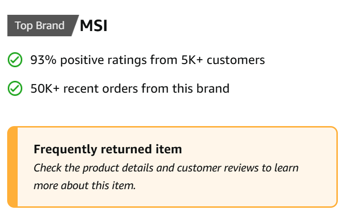This screenshot has width=355, height=224.
Task: Click the orange accent bar of the return notice
Action: coord(12,167)
